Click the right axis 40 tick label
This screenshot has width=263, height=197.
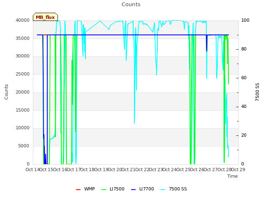244,107
